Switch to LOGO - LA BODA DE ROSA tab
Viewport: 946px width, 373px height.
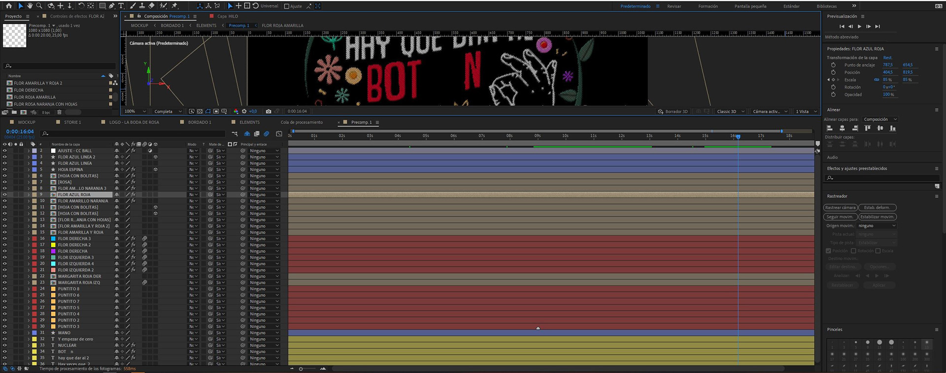(x=134, y=122)
